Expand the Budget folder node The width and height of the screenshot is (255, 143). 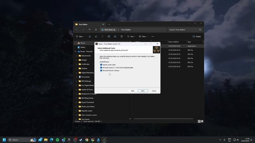(76, 60)
